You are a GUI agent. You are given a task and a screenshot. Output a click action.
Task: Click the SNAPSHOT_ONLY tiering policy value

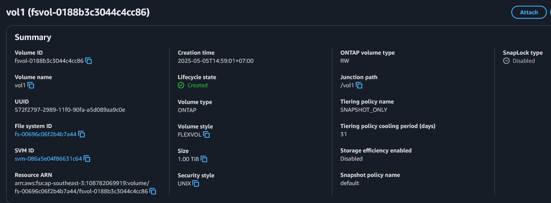click(364, 110)
